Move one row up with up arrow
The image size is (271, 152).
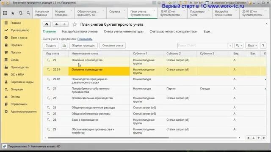[253, 138]
